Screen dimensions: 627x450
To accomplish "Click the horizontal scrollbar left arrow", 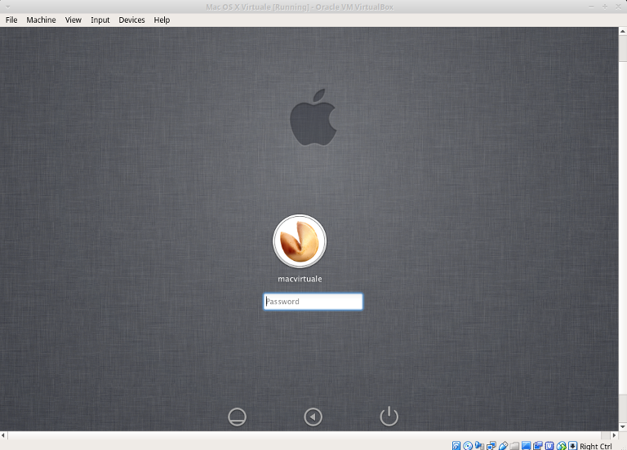I will (x=3, y=435).
